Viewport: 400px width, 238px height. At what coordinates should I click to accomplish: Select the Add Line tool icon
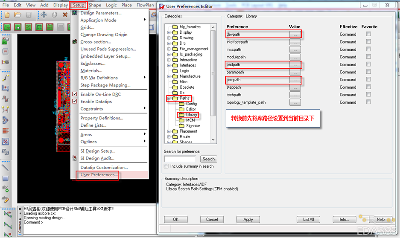coord(6,168)
